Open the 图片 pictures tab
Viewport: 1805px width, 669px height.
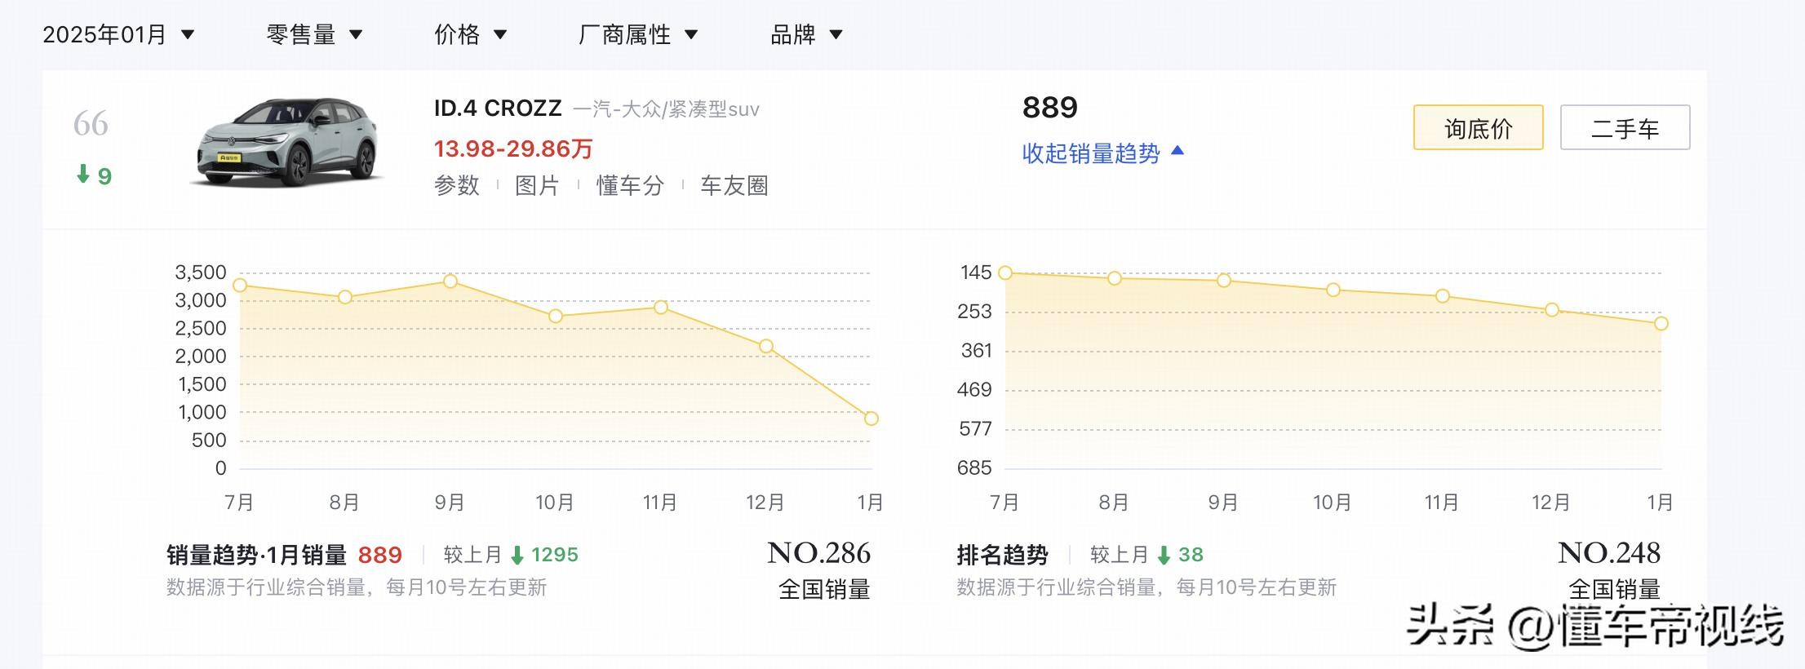[537, 186]
